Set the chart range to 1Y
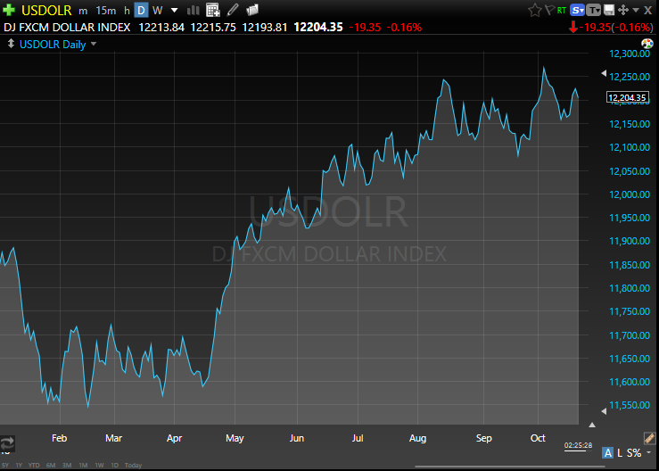This screenshot has height=471, width=659. (19, 465)
